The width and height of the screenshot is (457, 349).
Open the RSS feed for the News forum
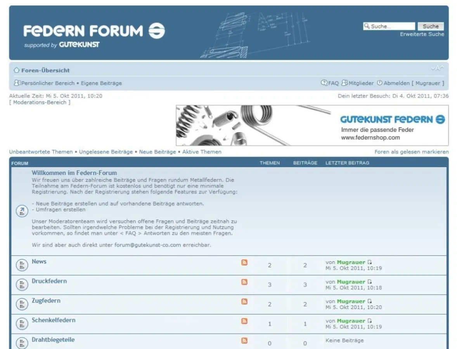point(244,262)
